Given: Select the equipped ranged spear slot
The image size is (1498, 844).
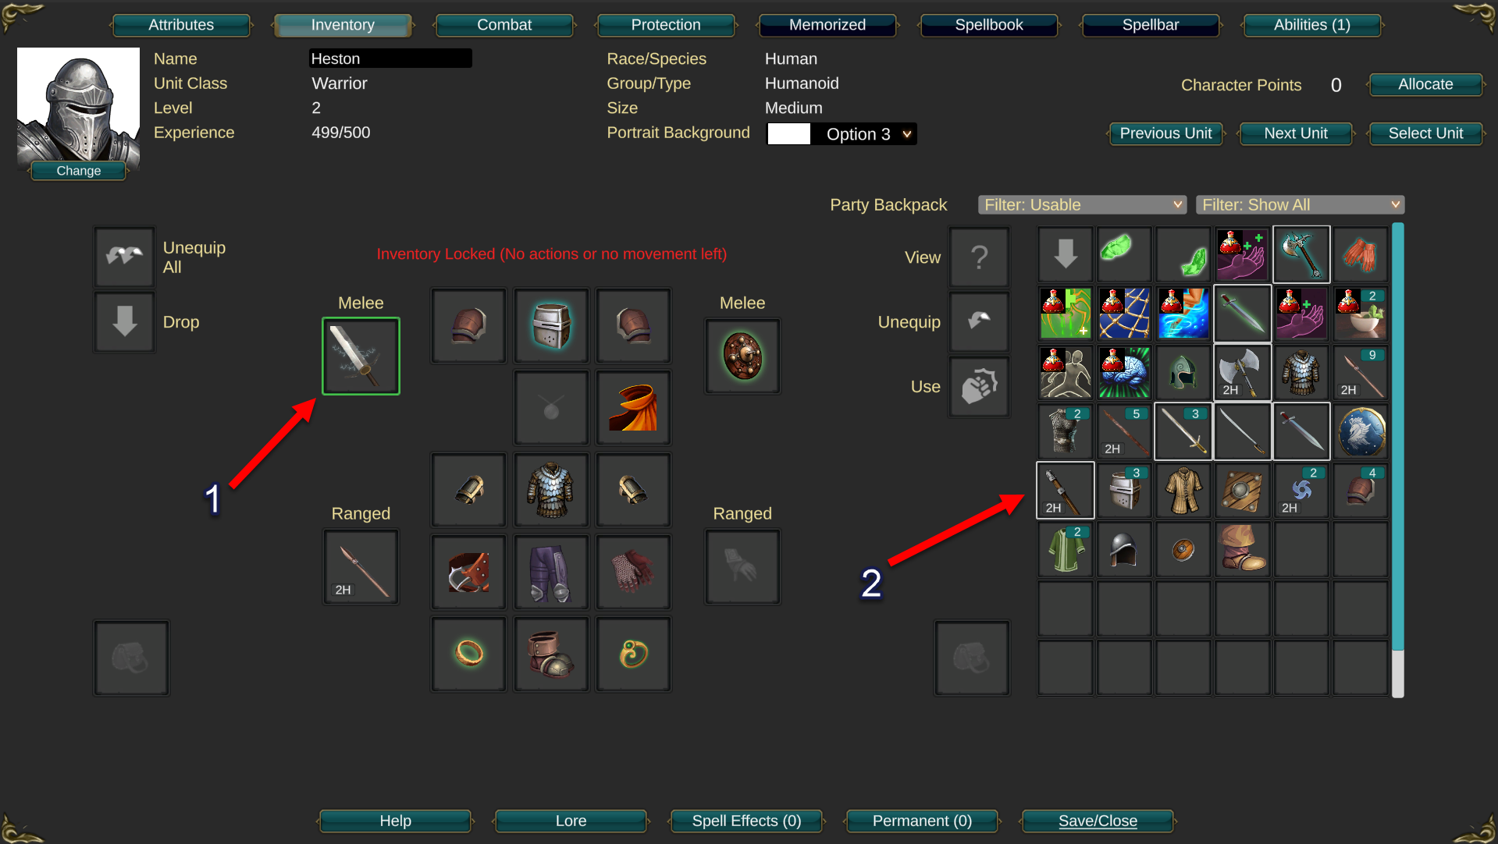Looking at the screenshot, I should tap(361, 567).
